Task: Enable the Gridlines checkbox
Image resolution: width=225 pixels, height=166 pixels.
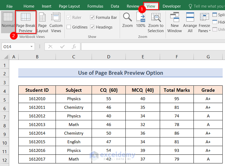Action: 69,27
